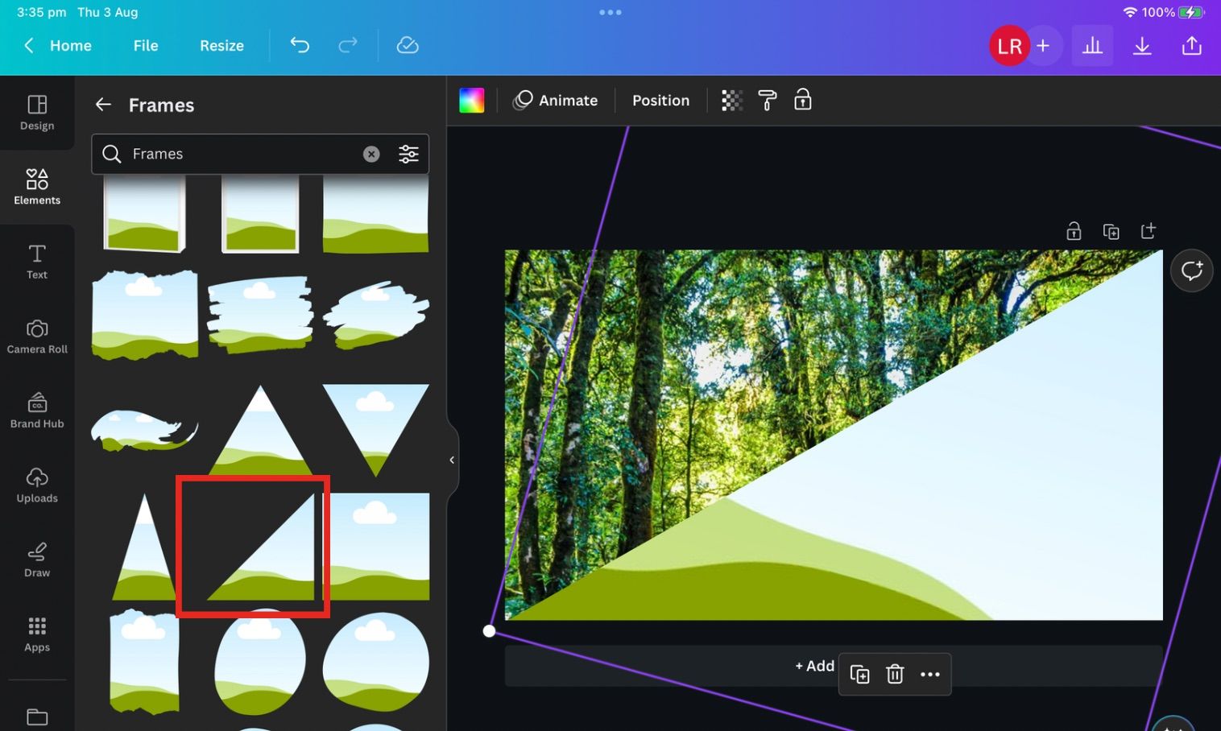Screen dimensions: 1221x731
Task: Open search filter options
Action: [x=408, y=153]
